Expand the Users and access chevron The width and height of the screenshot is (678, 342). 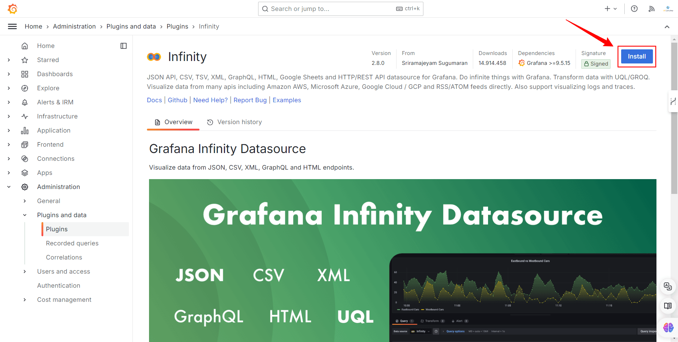(25, 271)
